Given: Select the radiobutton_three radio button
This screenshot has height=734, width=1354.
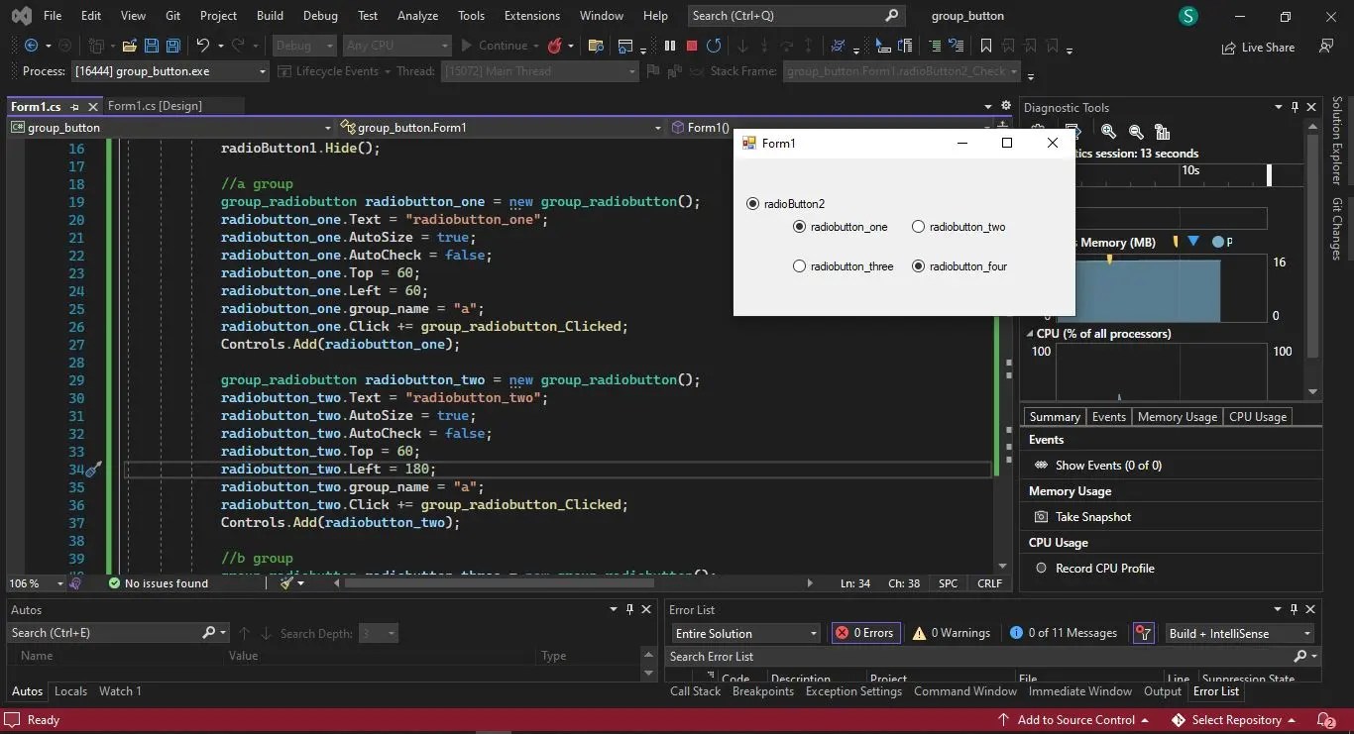Looking at the screenshot, I should click(799, 265).
